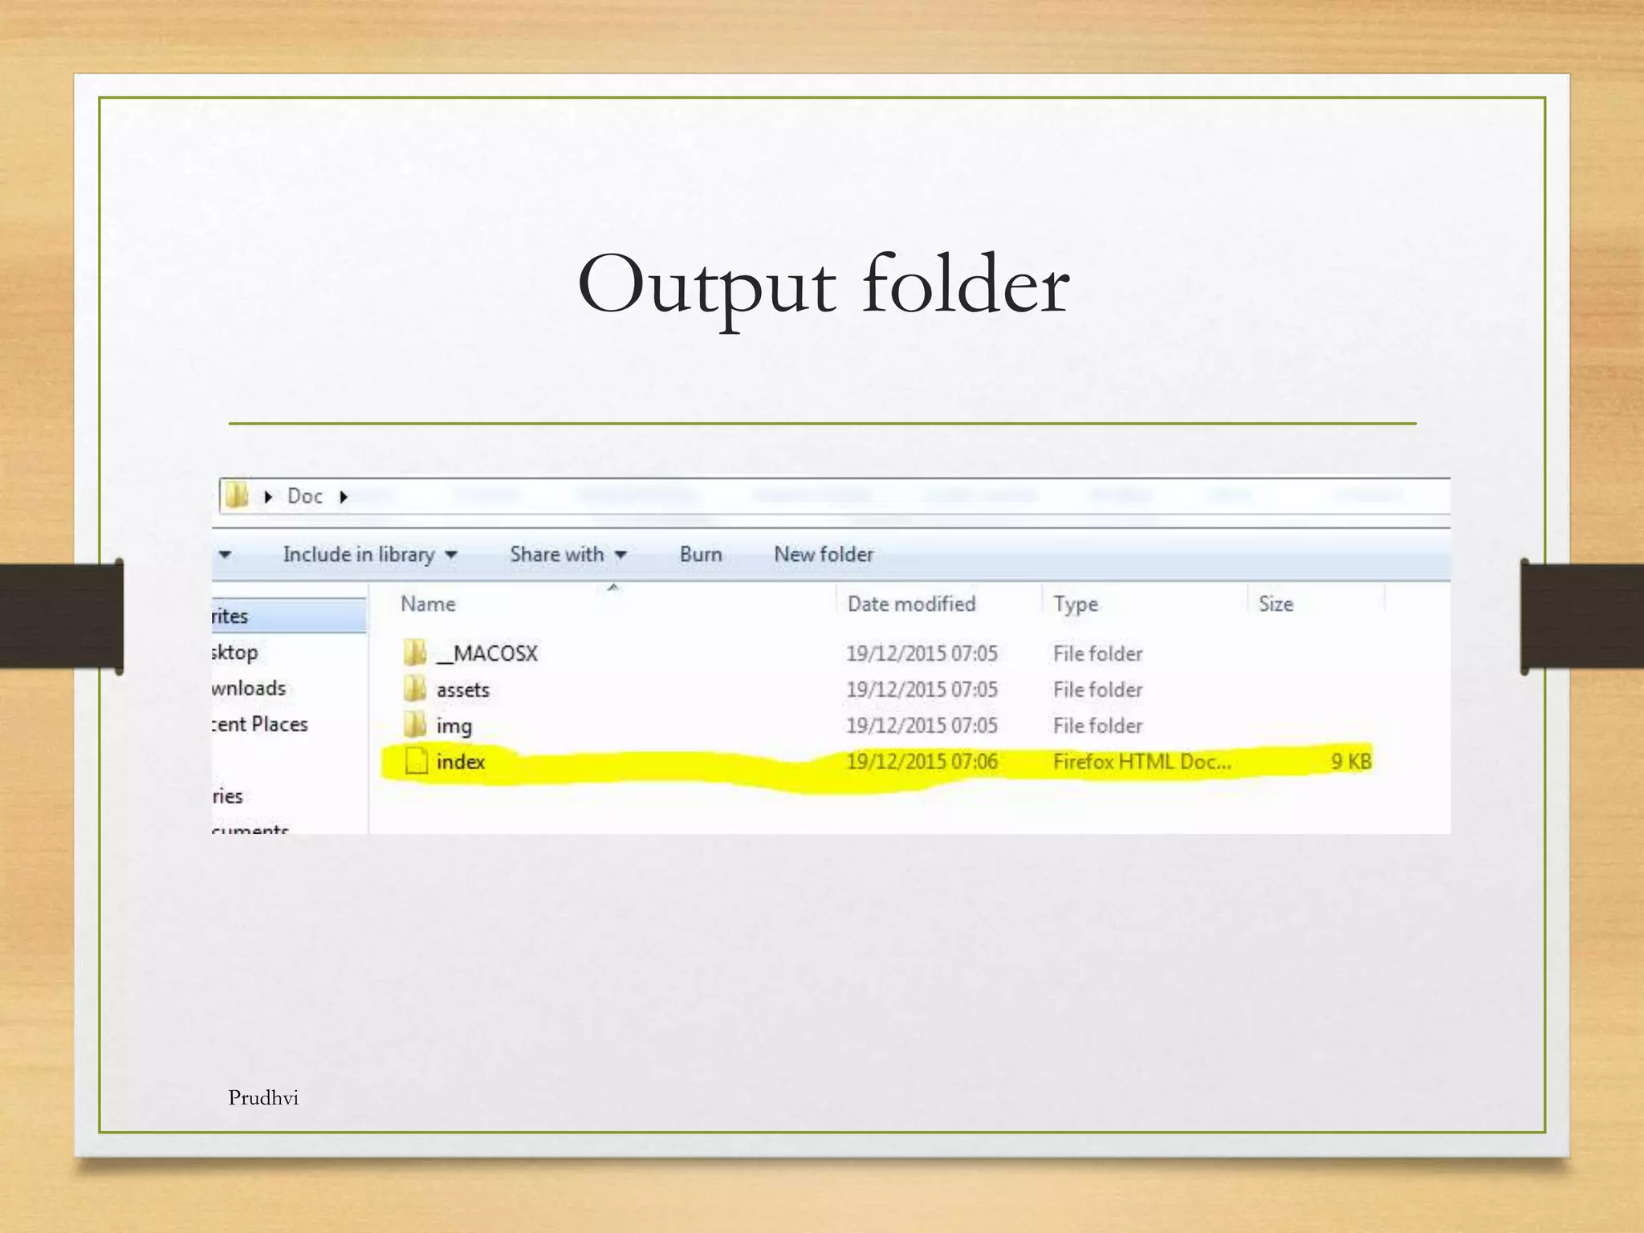Sort by the Name column header
Screen dimensions: 1644x1233
click(x=428, y=604)
